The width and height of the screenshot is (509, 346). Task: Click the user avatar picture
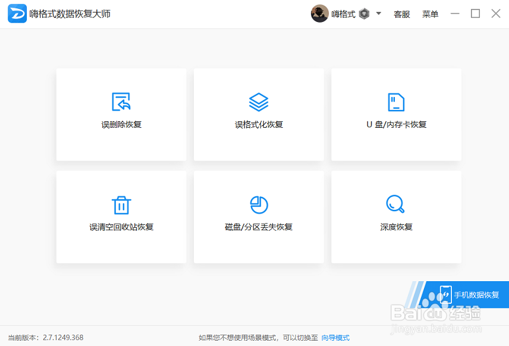(320, 14)
